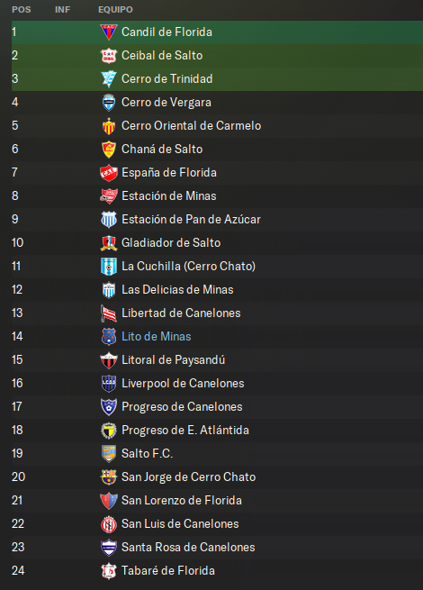Click the San Luis de Canelones crest
423x590 pixels.
109,523
